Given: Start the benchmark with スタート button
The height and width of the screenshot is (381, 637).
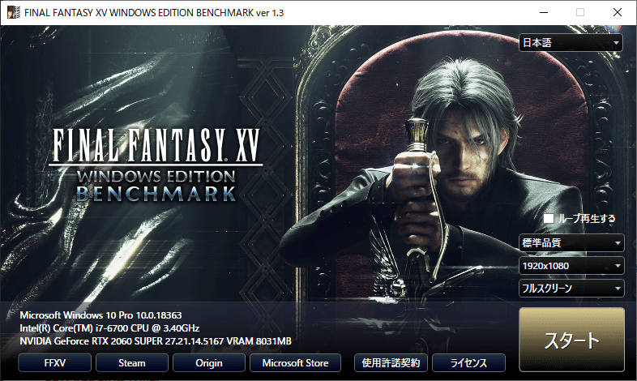Looking at the screenshot, I should point(571,340).
